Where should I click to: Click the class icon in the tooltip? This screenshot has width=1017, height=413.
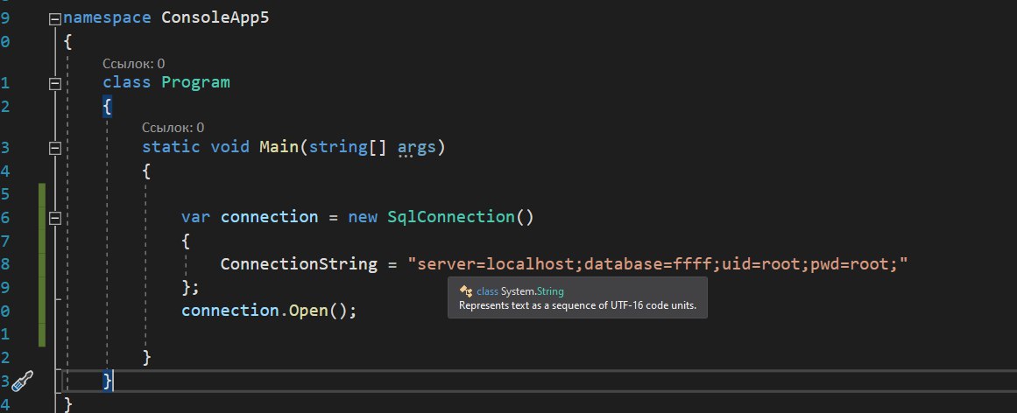click(465, 291)
